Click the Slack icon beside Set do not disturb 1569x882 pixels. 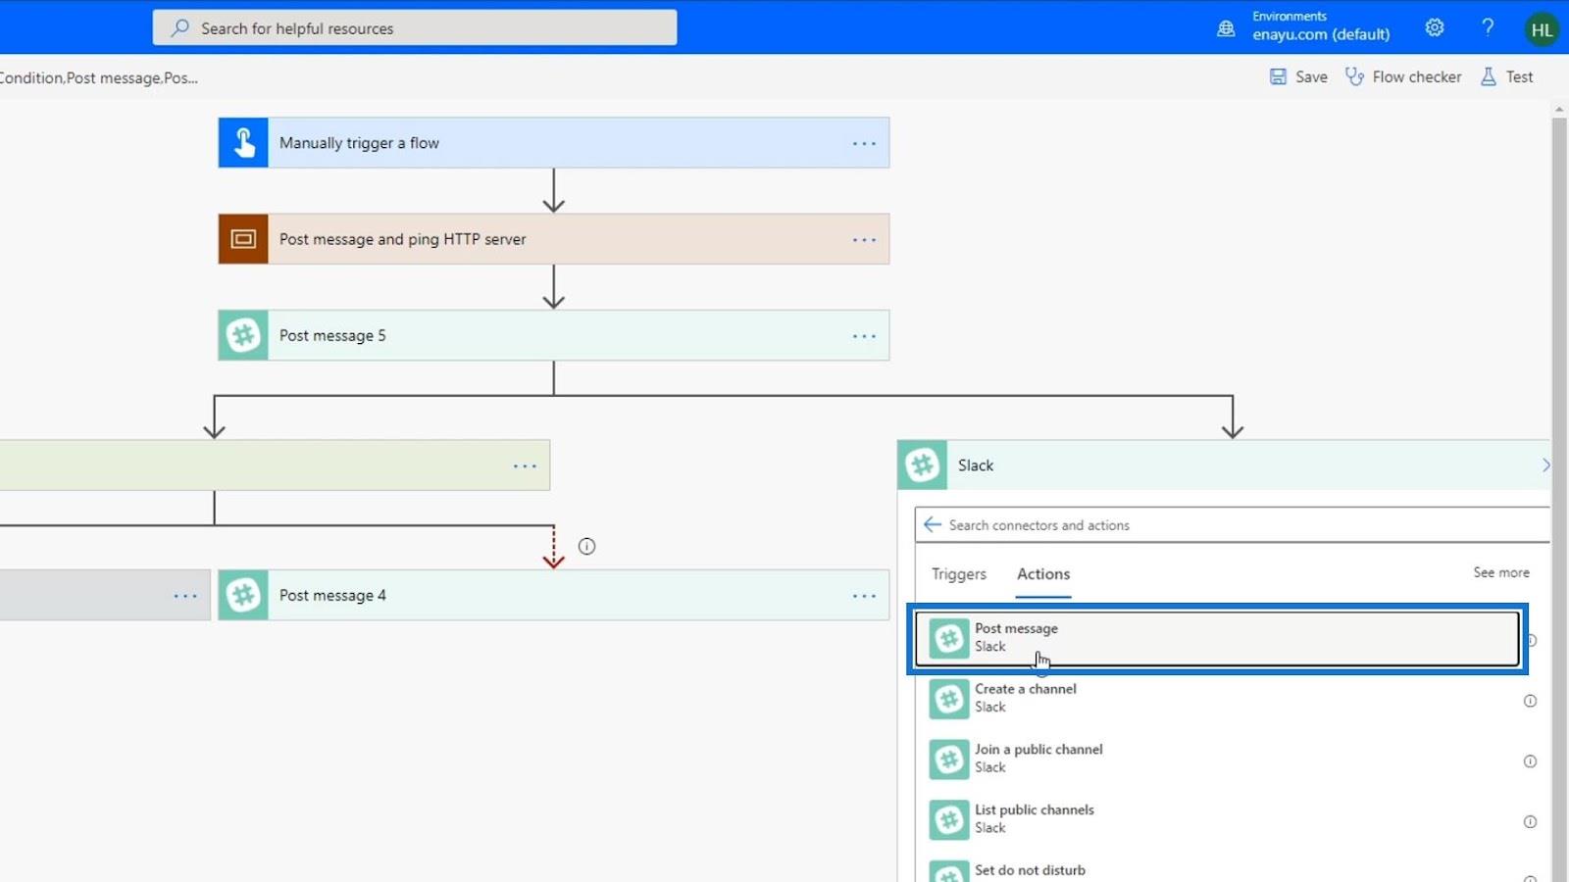[x=948, y=872]
